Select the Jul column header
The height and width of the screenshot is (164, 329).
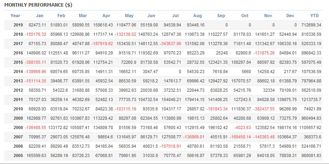(x=175, y=16)
